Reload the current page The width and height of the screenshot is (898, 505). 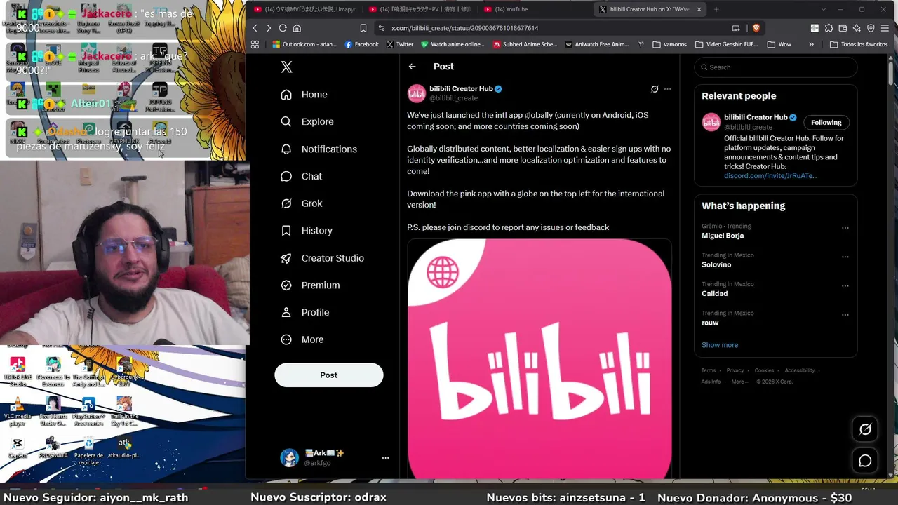point(283,28)
